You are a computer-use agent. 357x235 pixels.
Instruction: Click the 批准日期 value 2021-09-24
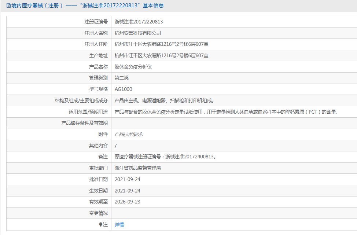(128, 179)
